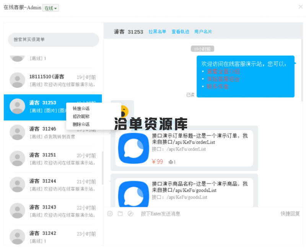The height and width of the screenshot is (248, 306).
Task: Click the attachment paperclip icon
Action: 130,214
